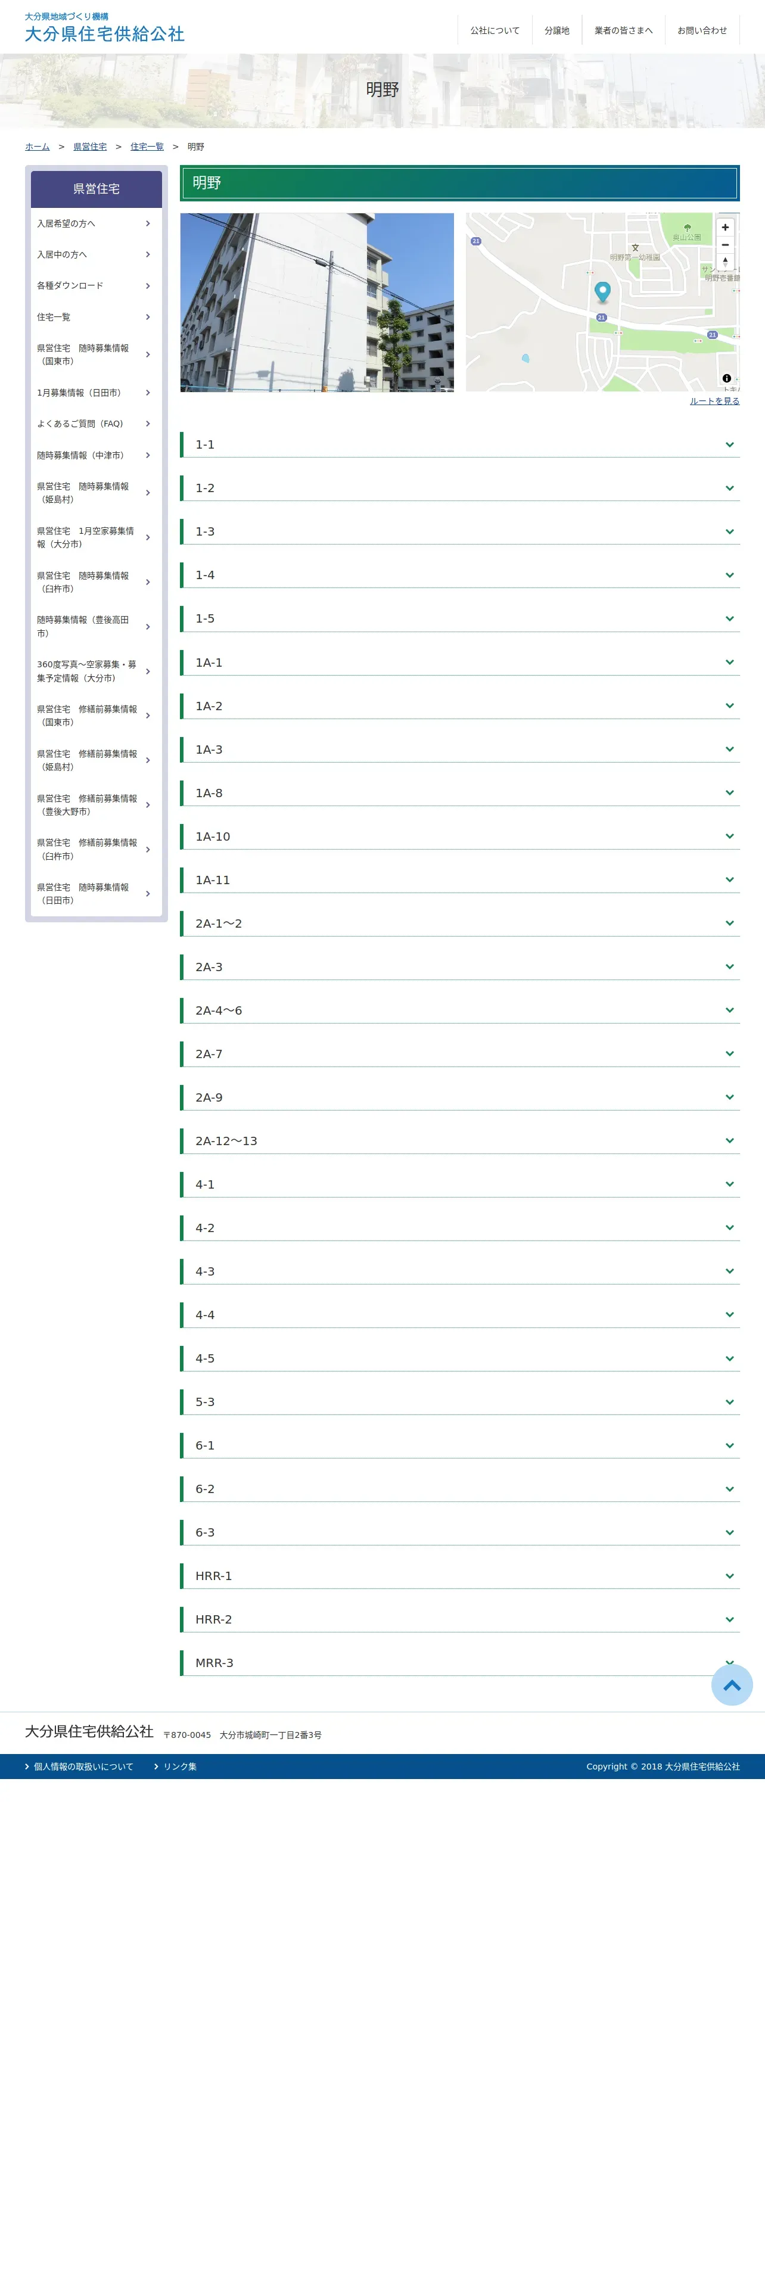Viewport: 765px width, 2295px height.
Task: Click the 大分県住宅供給公社 header logo
Action: [105, 29]
